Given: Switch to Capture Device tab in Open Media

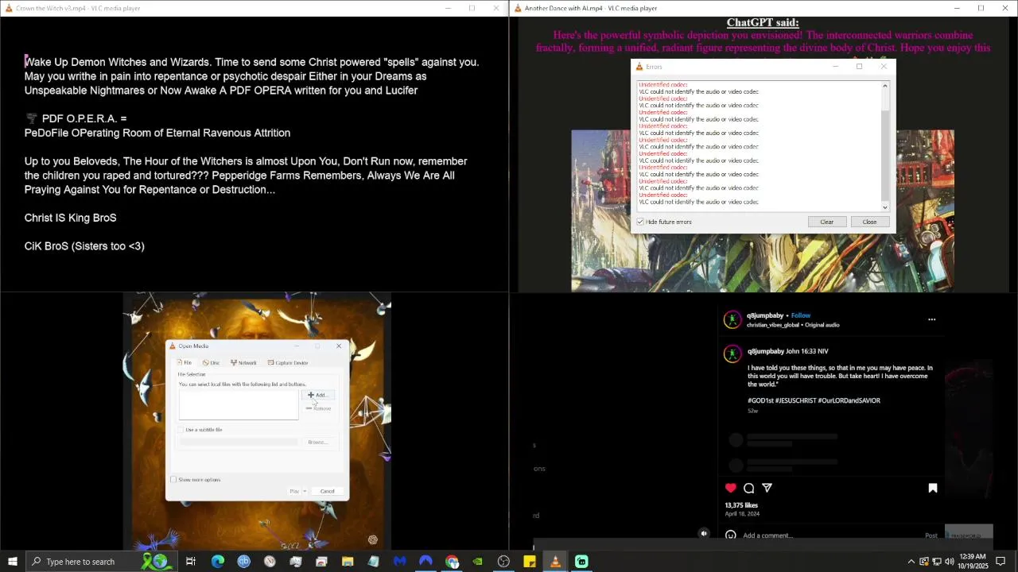Looking at the screenshot, I should click(288, 362).
